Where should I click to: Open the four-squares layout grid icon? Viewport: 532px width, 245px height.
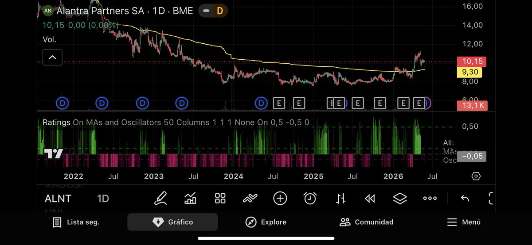(220, 198)
